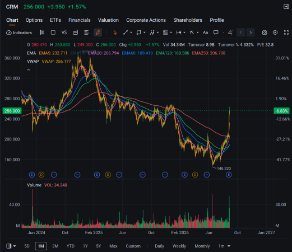Open the Valuation tab

(108, 20)
